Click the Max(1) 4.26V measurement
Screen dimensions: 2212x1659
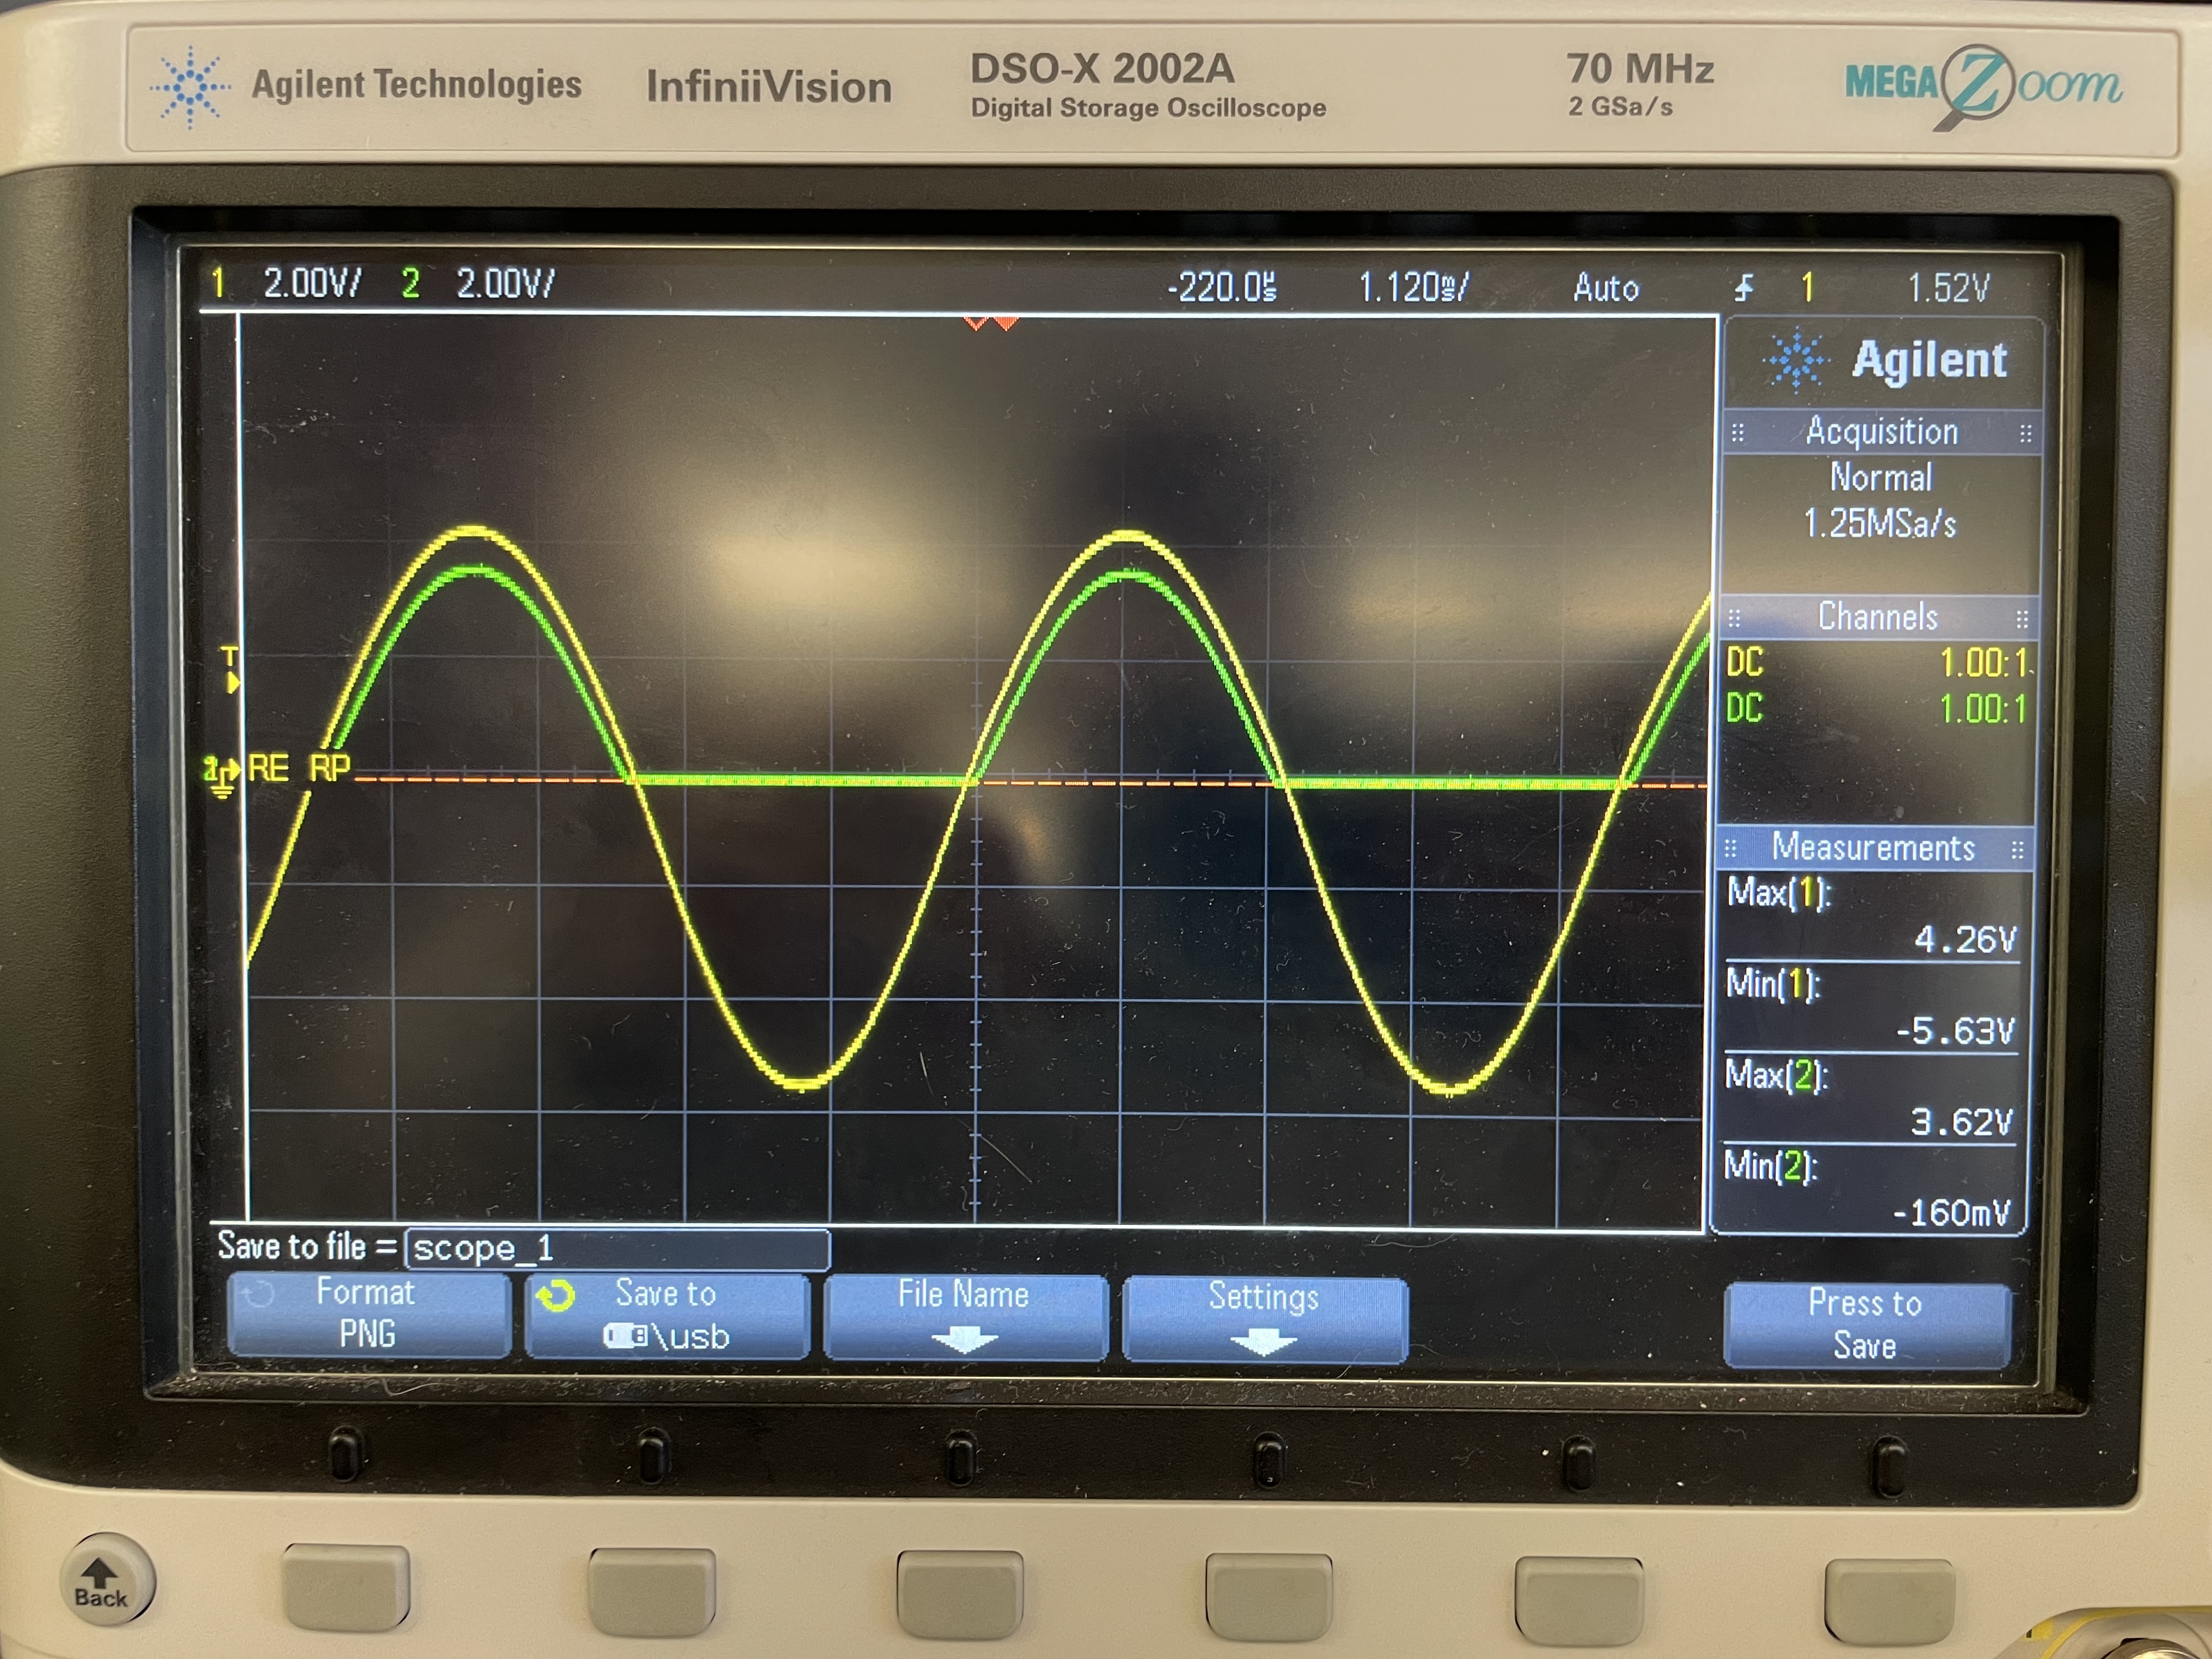point(1872,916)
